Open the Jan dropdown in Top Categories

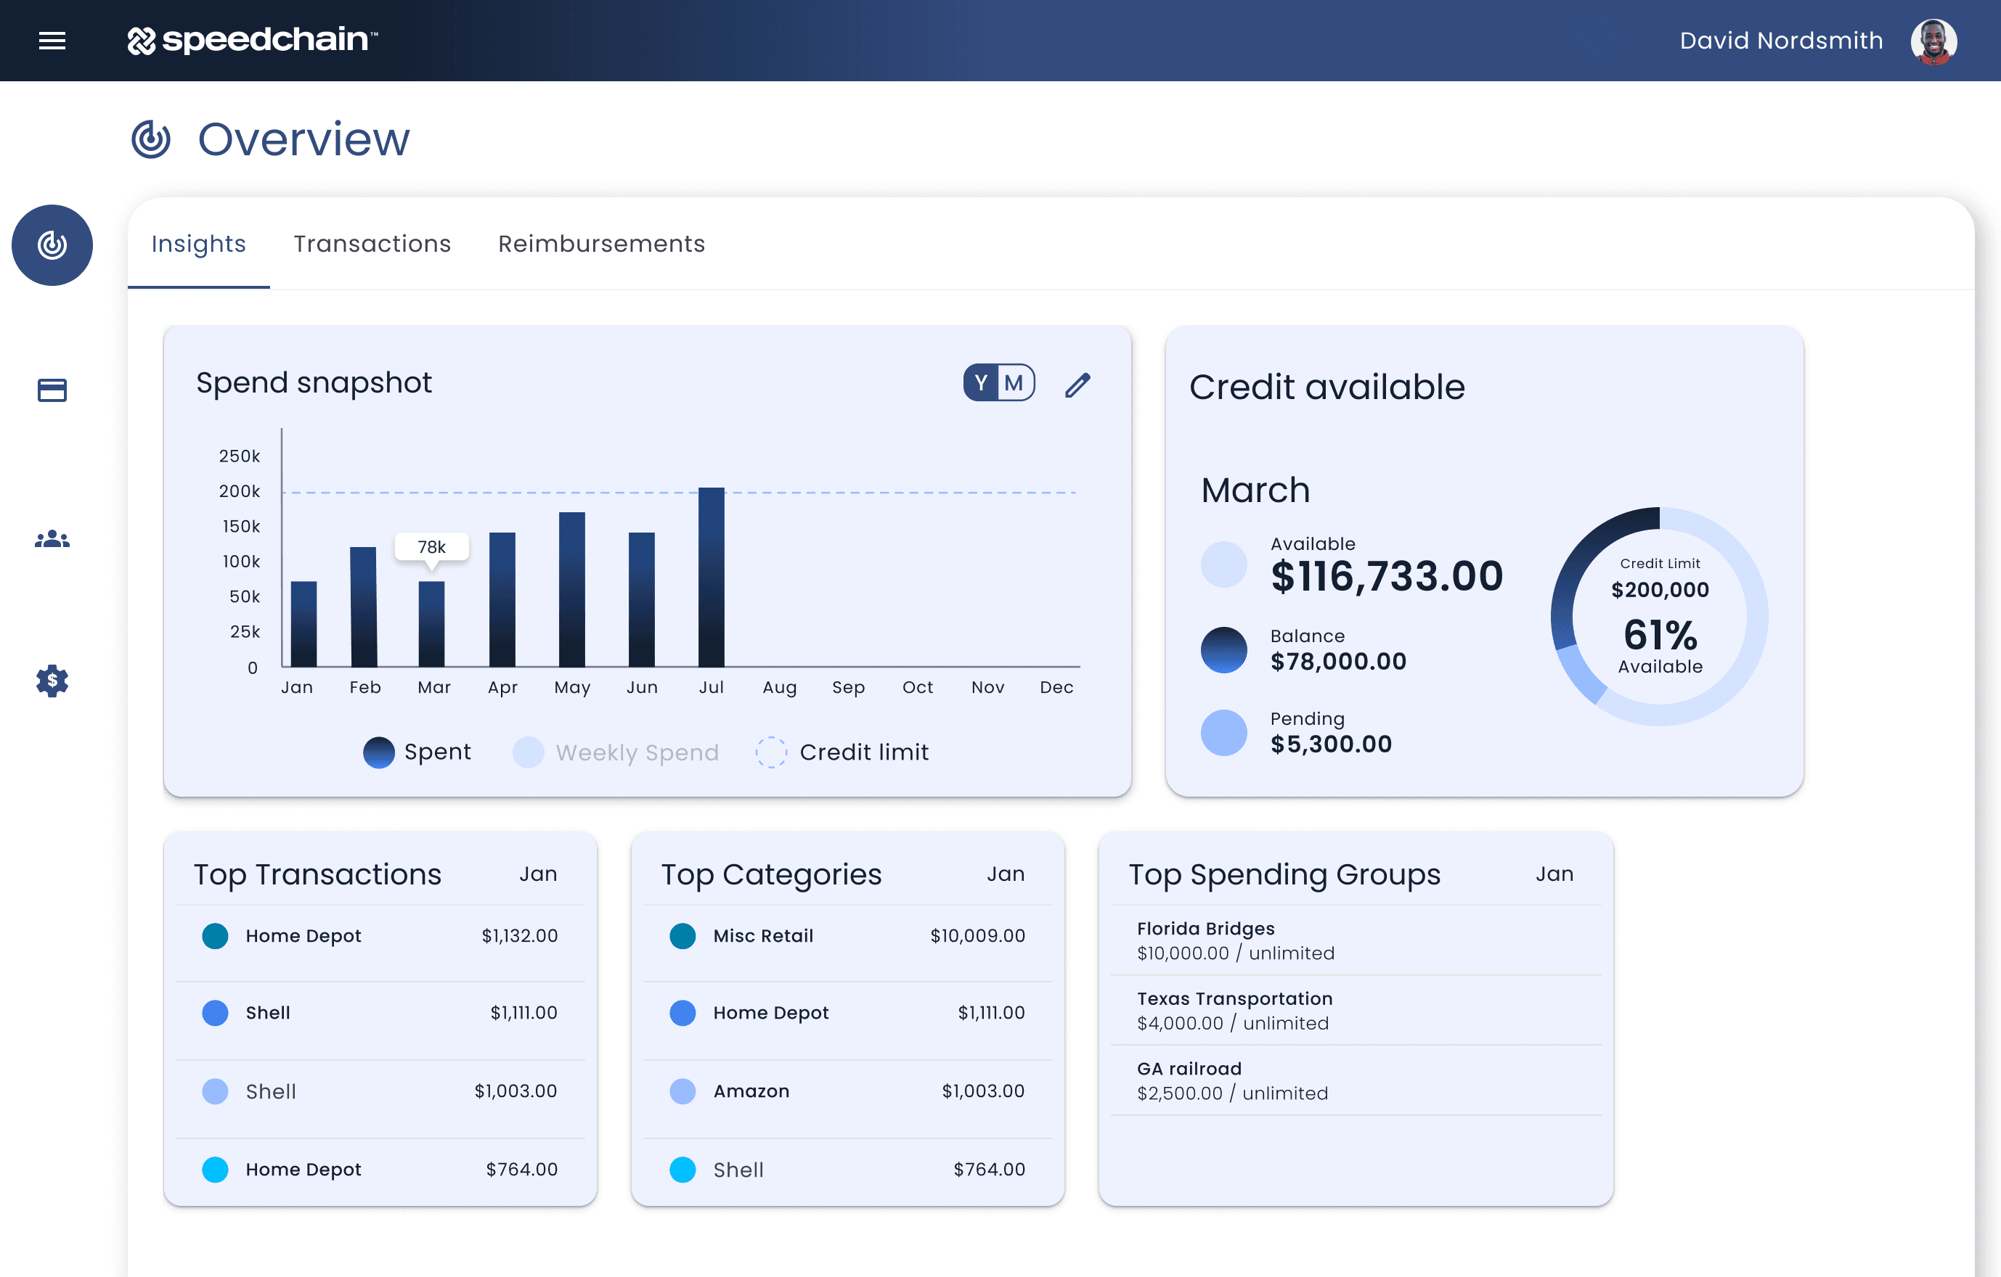(1006, 874)
